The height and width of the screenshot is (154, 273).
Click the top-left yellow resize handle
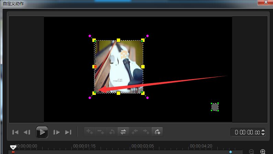coord(94,40)
